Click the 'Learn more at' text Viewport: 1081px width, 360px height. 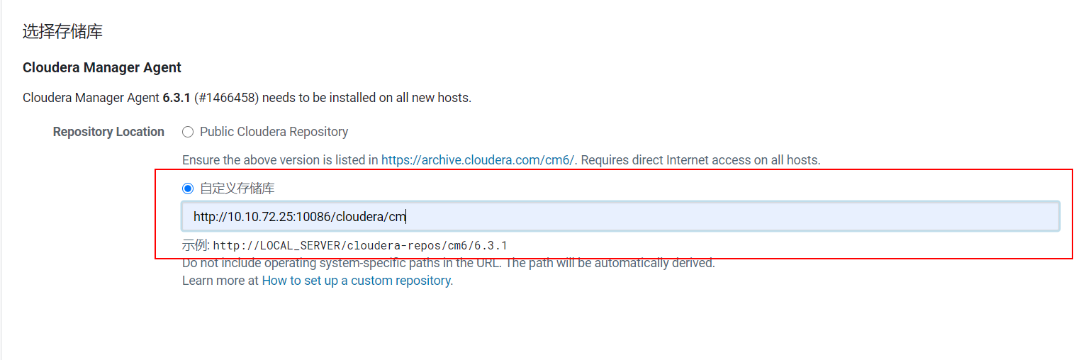220,281
